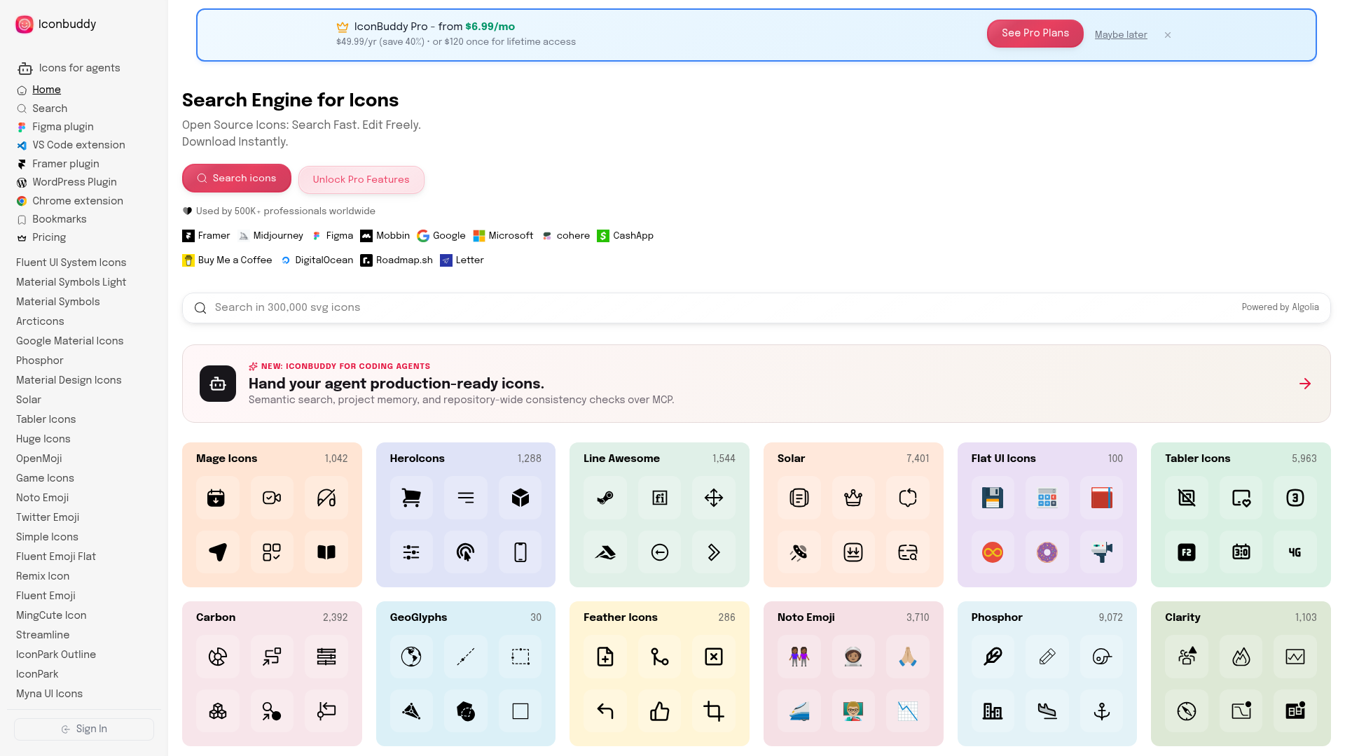Select the folded hands emoji in Noto Emoji
Image resolution: width=1345 pixels, height=756 pixels.
click(908, 657)
